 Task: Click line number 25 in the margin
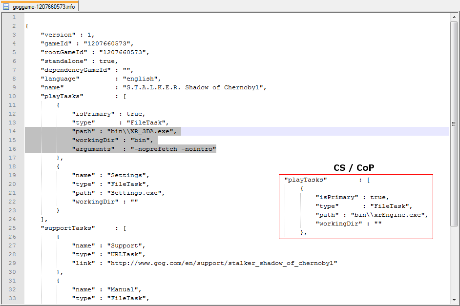12,228
